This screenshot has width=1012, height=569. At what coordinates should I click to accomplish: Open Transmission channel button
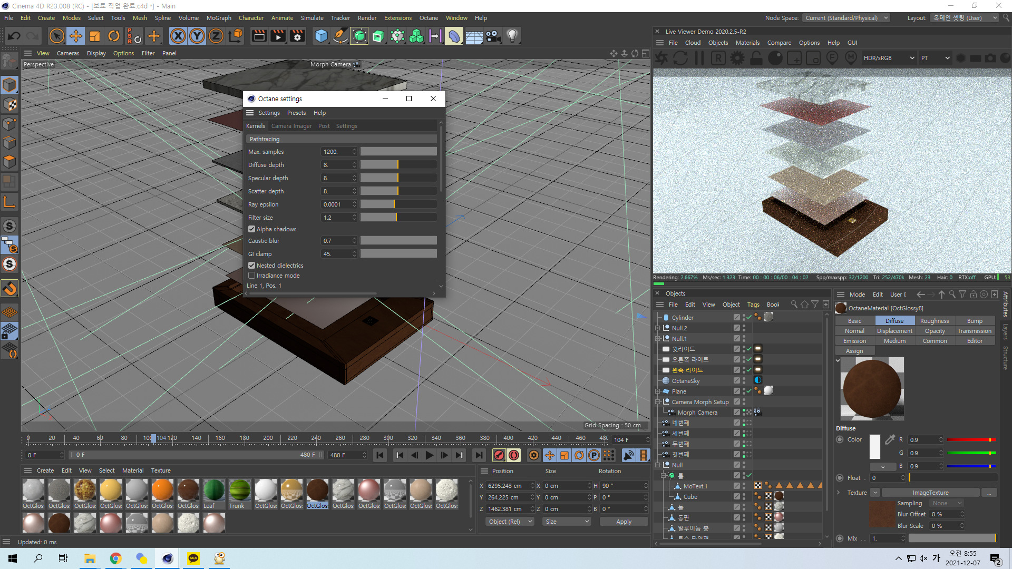click(x=974, y=331)
